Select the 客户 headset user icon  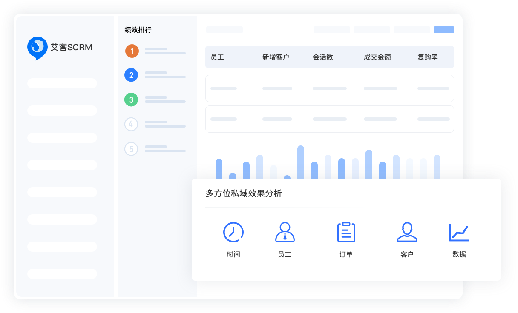point(407,232)
